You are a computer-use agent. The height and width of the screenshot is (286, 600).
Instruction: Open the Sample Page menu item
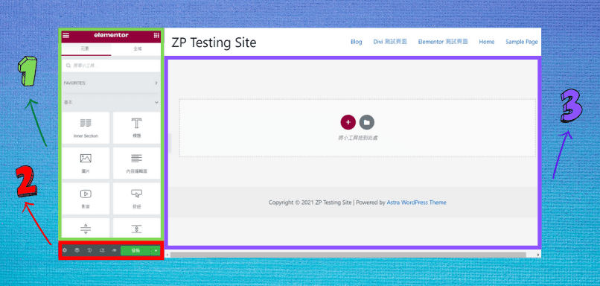522,42
